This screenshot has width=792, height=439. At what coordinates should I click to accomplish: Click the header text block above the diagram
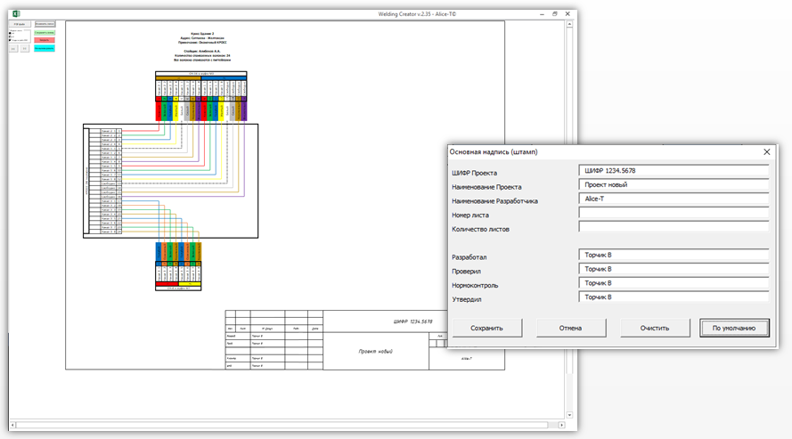202,46
